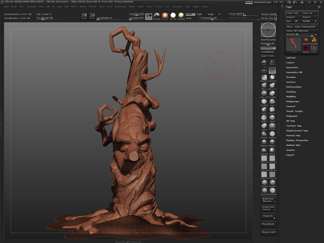Select the Pinch brush
Screen dimensions: 324x243
(x=272, y=118)
